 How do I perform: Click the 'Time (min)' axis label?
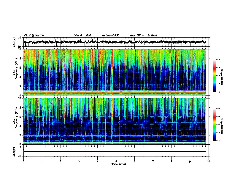tap(119, 164)
